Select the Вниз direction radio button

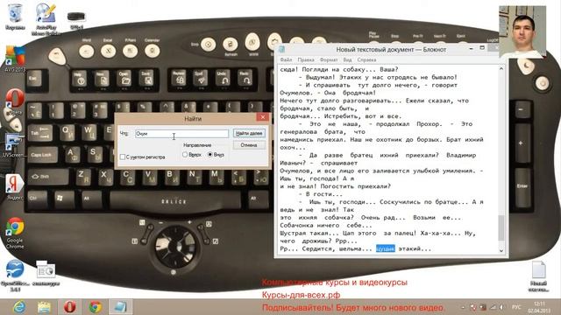[210, 155]
